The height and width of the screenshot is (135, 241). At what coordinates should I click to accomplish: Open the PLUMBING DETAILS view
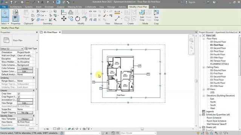[x=219, y=64]
